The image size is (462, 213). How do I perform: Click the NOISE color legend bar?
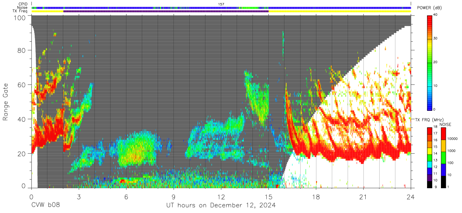coord(444,157)
